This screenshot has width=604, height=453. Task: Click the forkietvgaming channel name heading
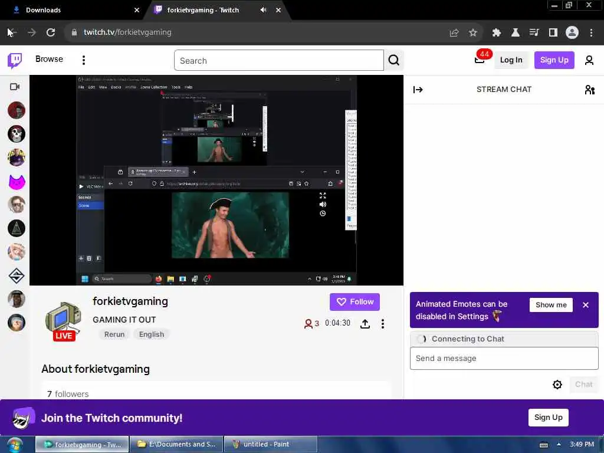130,301
